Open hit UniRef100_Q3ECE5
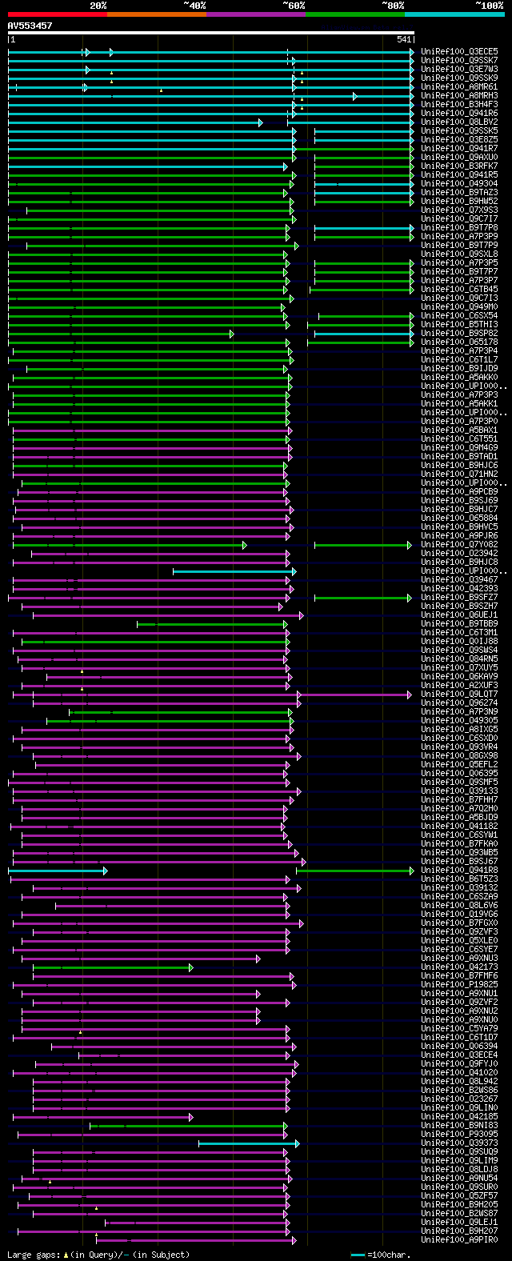This screenshot has height=1261, width=512. pyautogui.click(x=459, y=52)
